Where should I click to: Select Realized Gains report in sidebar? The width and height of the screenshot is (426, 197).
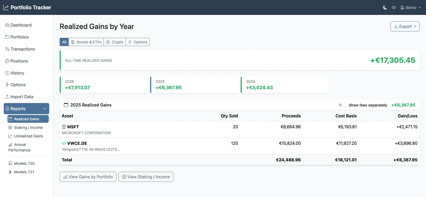[28, 119]
